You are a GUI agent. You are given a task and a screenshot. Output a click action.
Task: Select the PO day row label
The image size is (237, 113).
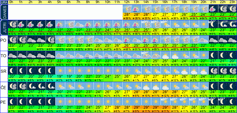click(x=3, y=41)
